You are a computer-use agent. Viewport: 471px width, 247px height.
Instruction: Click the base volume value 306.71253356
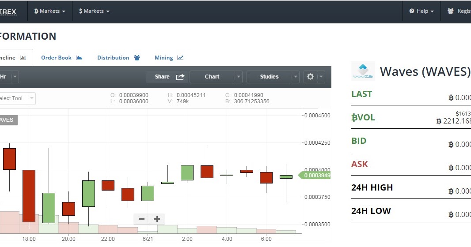[x=252, y=101]
